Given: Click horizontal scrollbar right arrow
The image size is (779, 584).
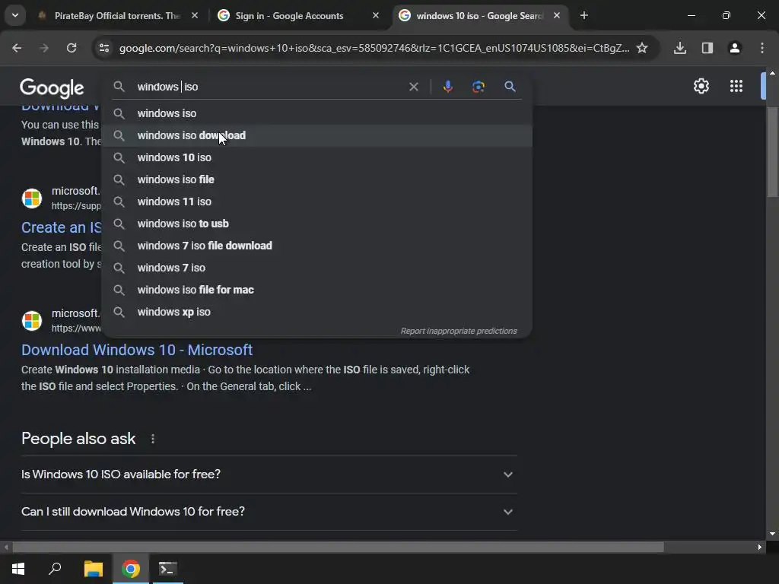Looking at the screenshot, I should pyautogui.click(x=760, y=547).
